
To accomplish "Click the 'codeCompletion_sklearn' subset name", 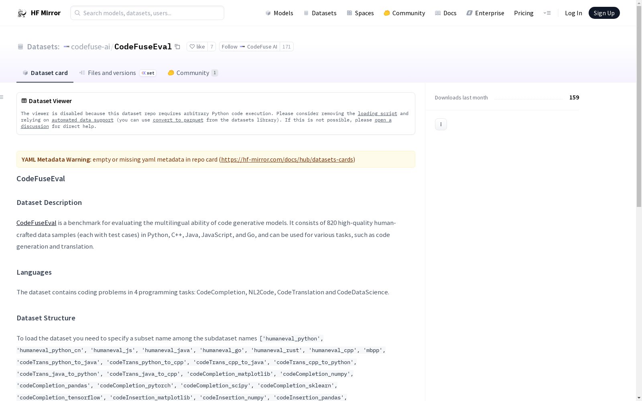I will coord(296,386).
